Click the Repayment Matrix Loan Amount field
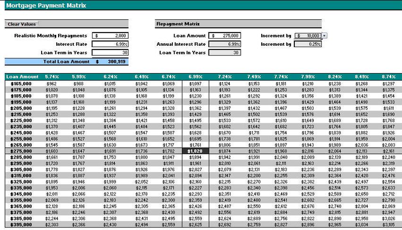This screenshot has height=230, width=402. click(x=225, y=36)
